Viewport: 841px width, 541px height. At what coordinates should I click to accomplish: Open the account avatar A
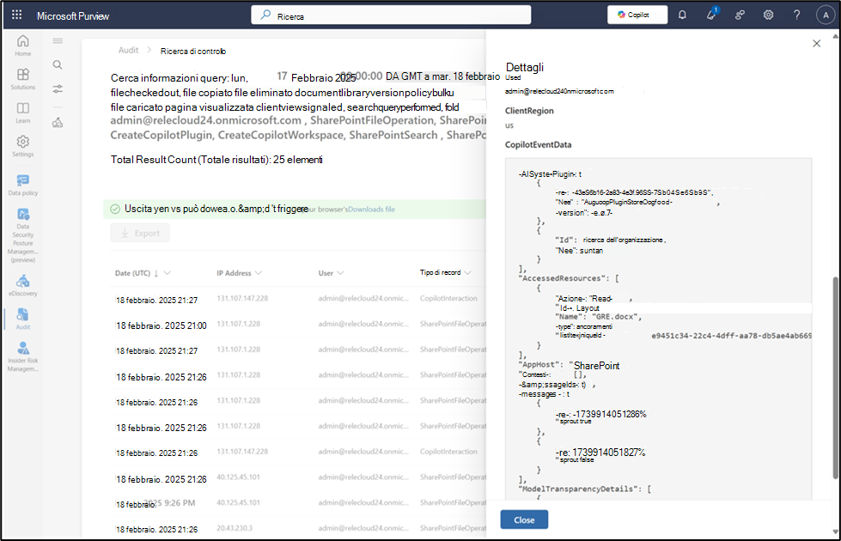tap(826, 15)
